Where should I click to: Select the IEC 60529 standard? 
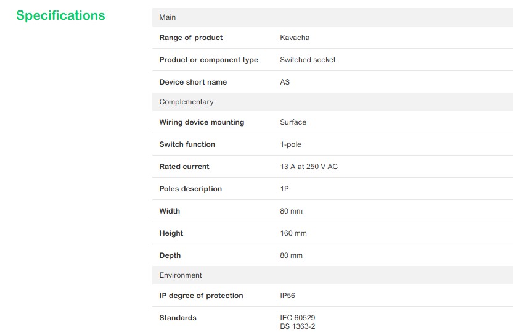point(298,318)
